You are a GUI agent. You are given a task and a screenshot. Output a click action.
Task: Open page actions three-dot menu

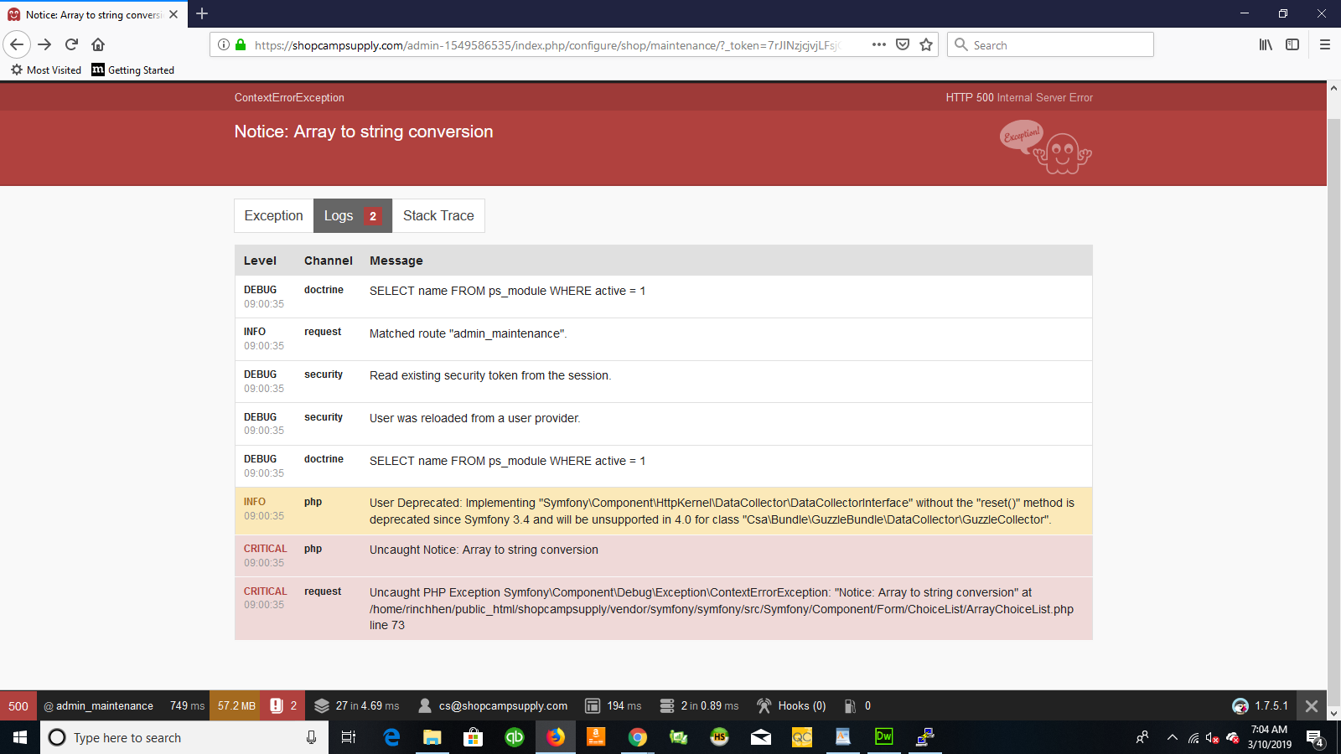point(878,44)
